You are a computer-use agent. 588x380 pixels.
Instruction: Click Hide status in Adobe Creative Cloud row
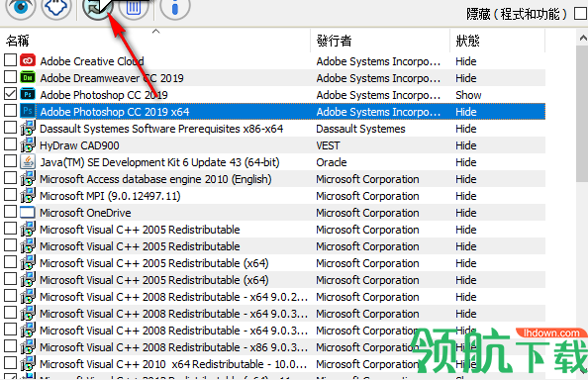(466, 61)
